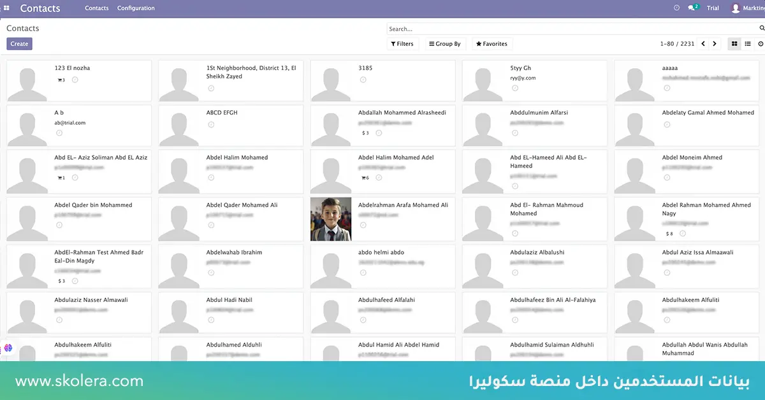Click the ryy@y.com email text
The image size is (765, 400).
pyautogui.click(x=523, y=78)
